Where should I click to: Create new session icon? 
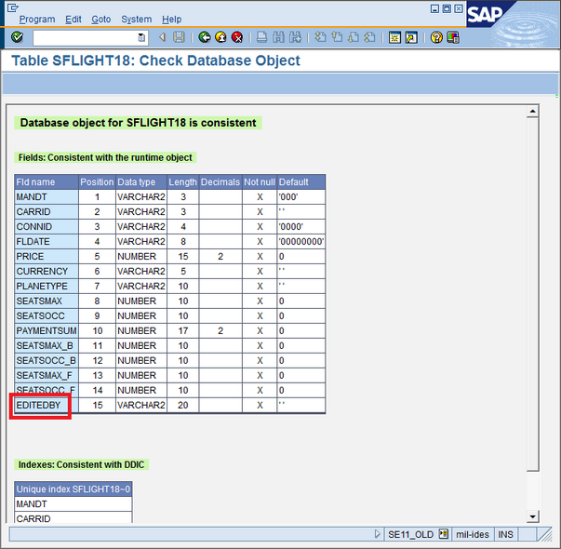pyautogui.click(x=394, y=37)
